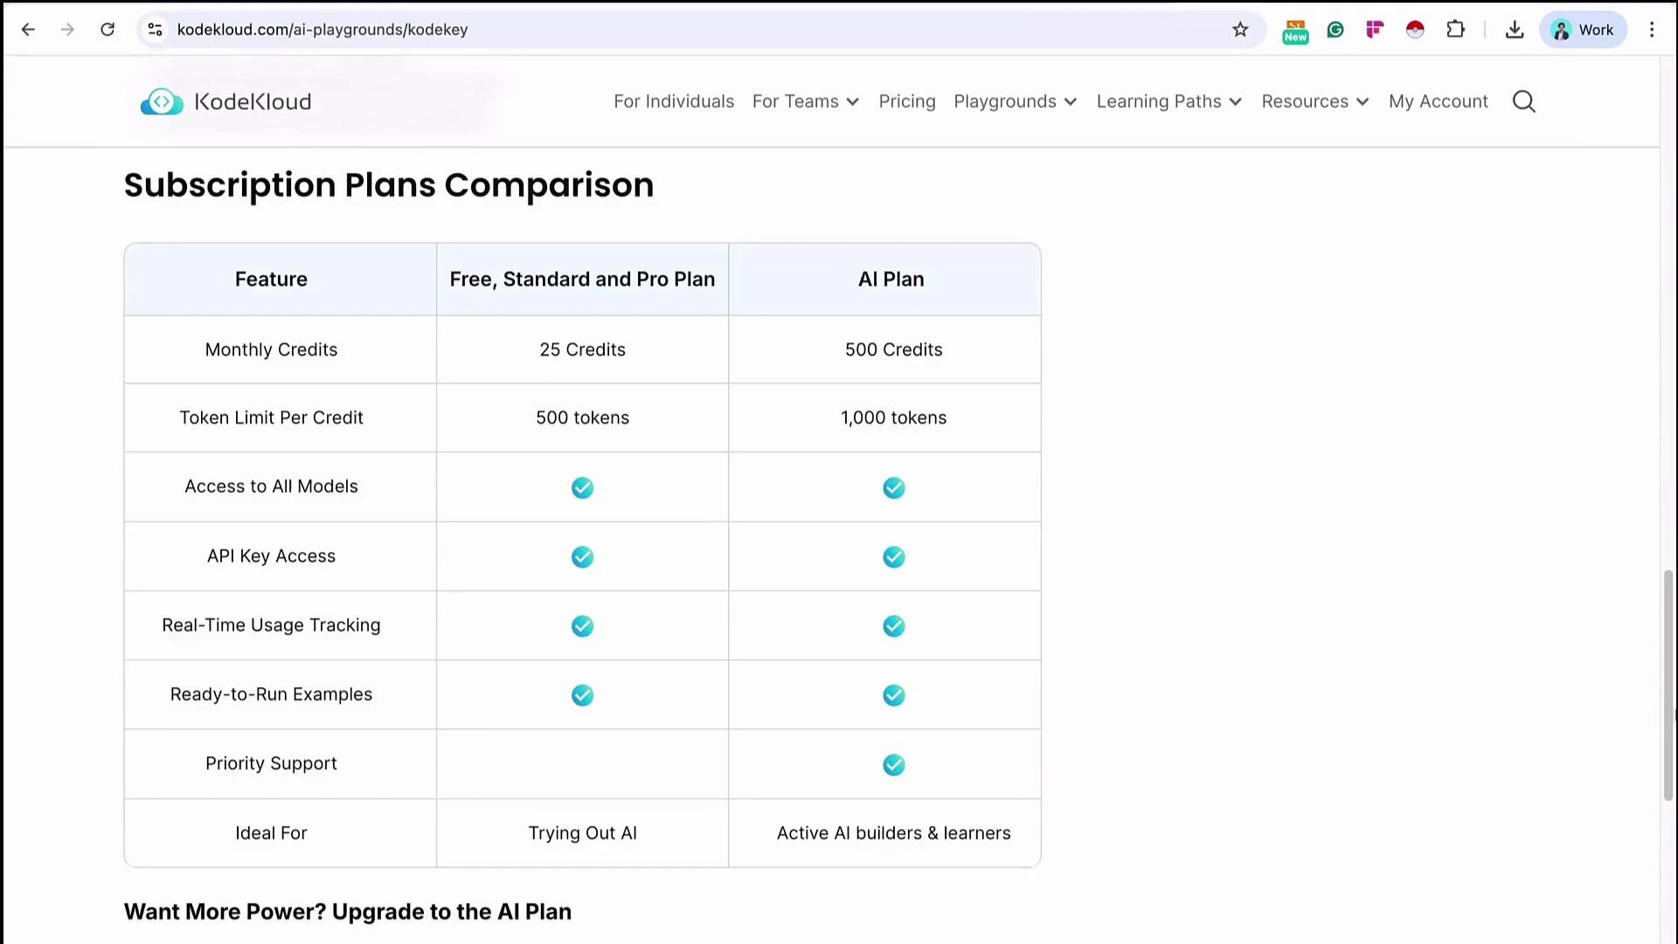
Task: Open the Chrome three-dot menu
Action: (1652, 30)
